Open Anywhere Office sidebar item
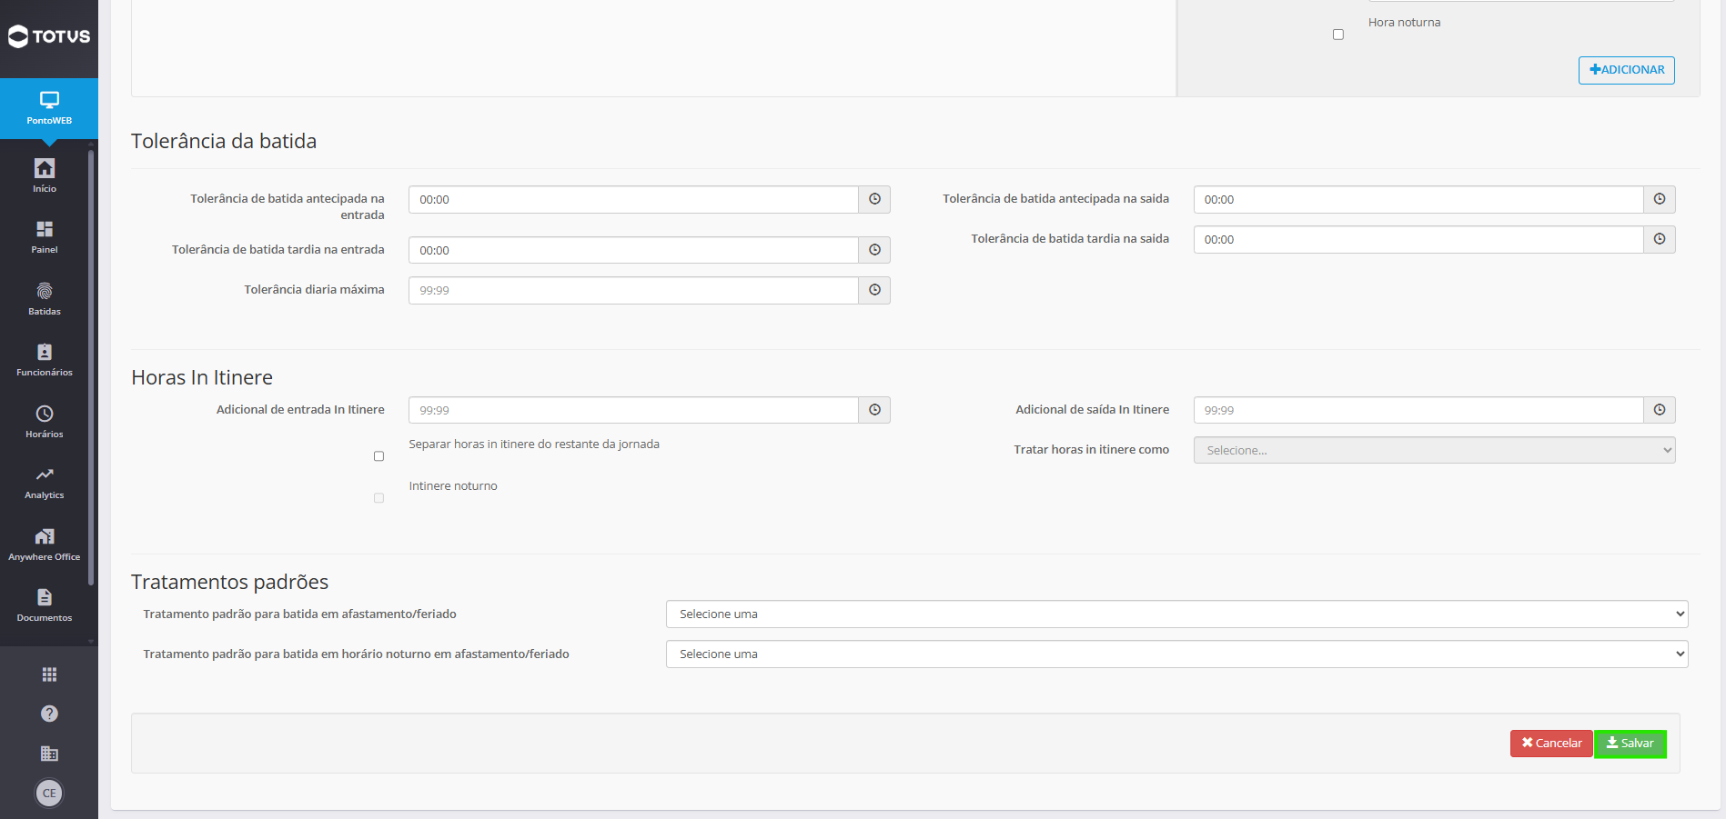 [45, 544]
